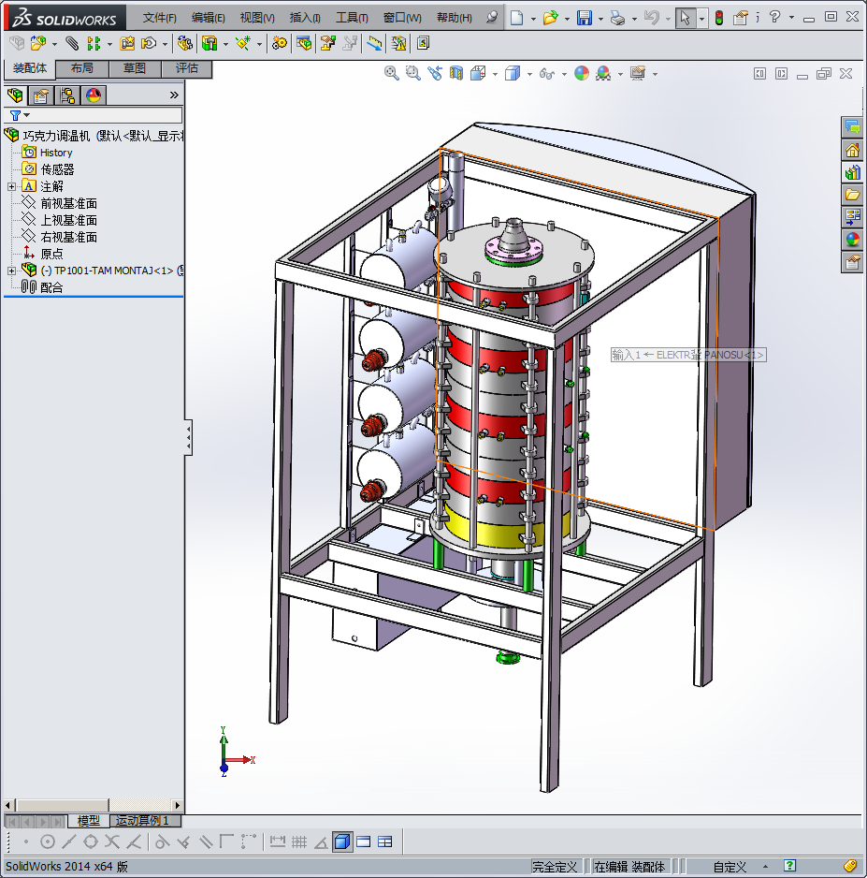867x878 pixels.
Task: Open the View Orientation dropdown arrow
Action: point(495,74)
